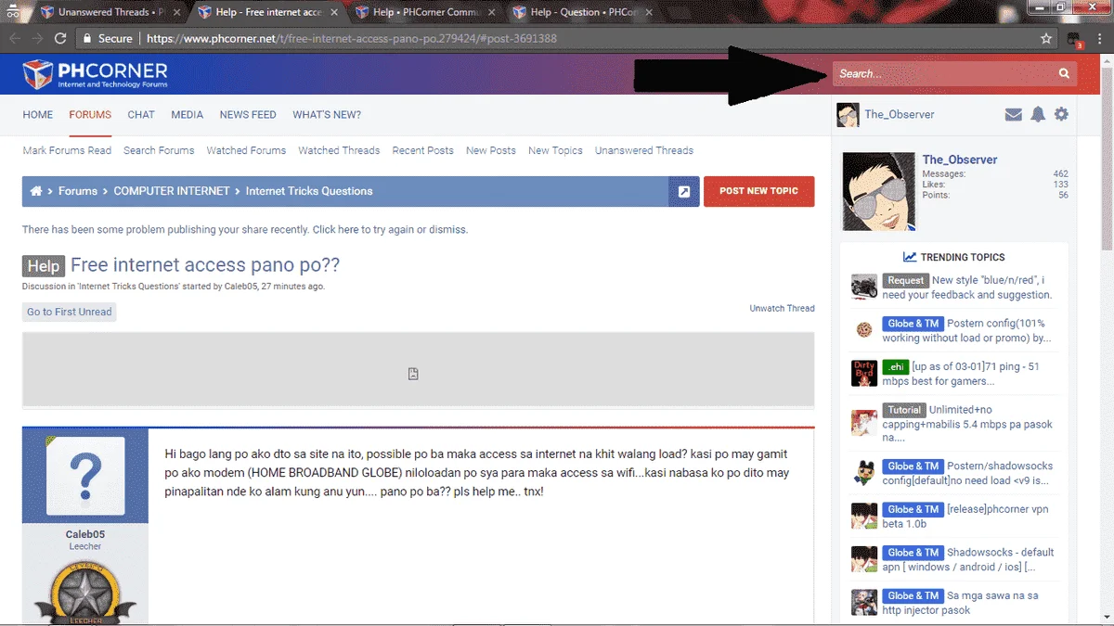Image resolution: width=1114 pixels, height=626 pixels.
Task: Click avatar beside Tutorial Unlimited topic
Action: [x=864, y=423]
